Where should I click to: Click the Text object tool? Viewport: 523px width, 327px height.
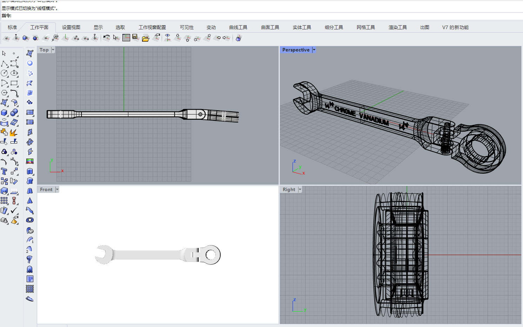click(x=4, y=171)
